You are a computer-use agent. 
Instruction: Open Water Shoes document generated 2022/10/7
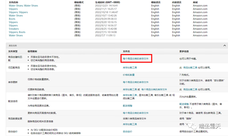(x=16, y=16)
